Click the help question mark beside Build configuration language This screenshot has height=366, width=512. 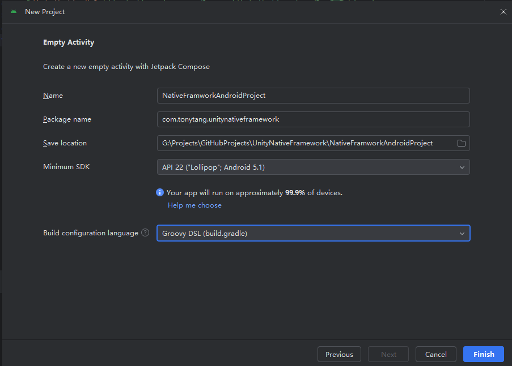tap(145, 232)
